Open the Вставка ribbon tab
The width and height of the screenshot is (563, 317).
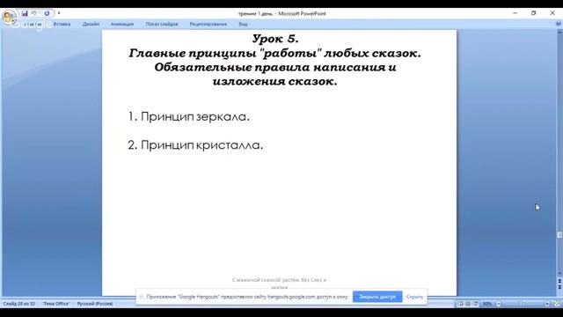(x=62, y=24)
